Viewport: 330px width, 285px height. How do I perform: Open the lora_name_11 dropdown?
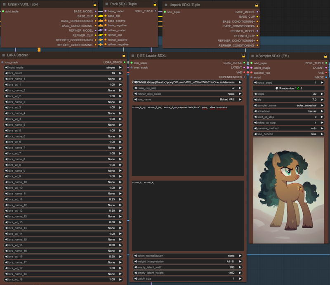(x=64, y=194)
